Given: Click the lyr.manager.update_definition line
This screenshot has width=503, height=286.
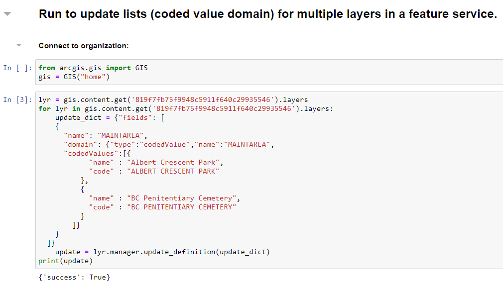Looking at the screenshot, I should coord(163,252).
